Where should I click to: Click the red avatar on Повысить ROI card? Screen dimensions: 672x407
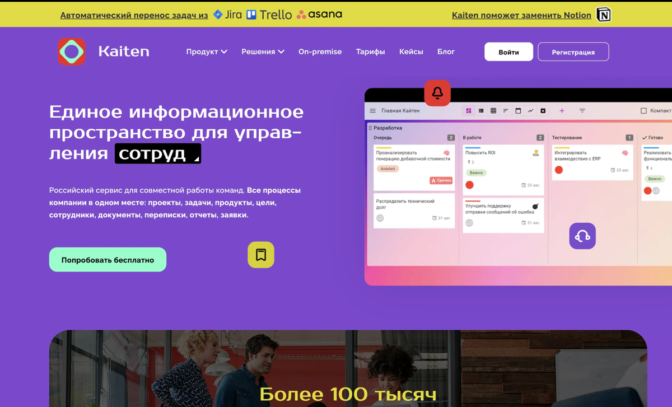pos(470,185)
